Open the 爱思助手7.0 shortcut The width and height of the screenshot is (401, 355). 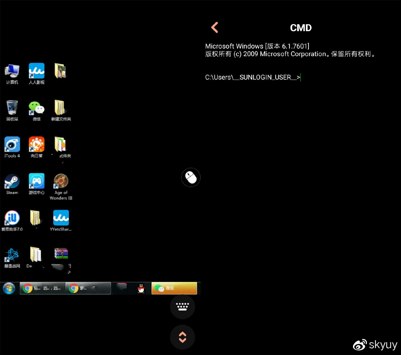click(x=12, y=221)
